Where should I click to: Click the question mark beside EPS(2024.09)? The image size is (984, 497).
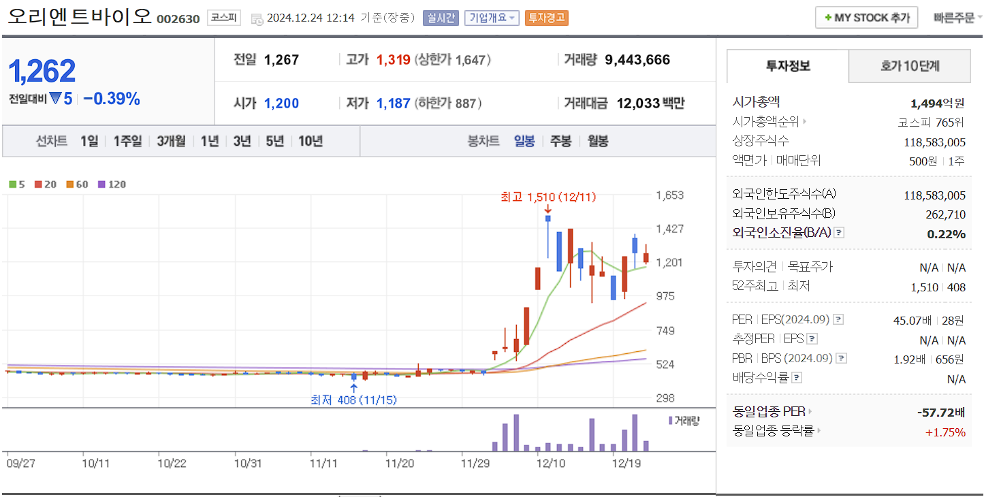click(x=839, y=319)
